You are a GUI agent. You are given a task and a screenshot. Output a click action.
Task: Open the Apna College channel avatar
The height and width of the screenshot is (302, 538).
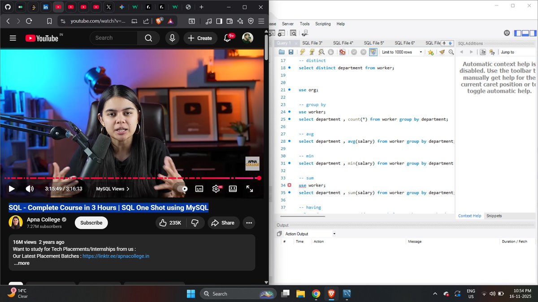tap(16, 222)
